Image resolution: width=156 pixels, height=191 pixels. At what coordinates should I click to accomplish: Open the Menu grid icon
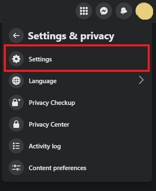tap(84, 11)
